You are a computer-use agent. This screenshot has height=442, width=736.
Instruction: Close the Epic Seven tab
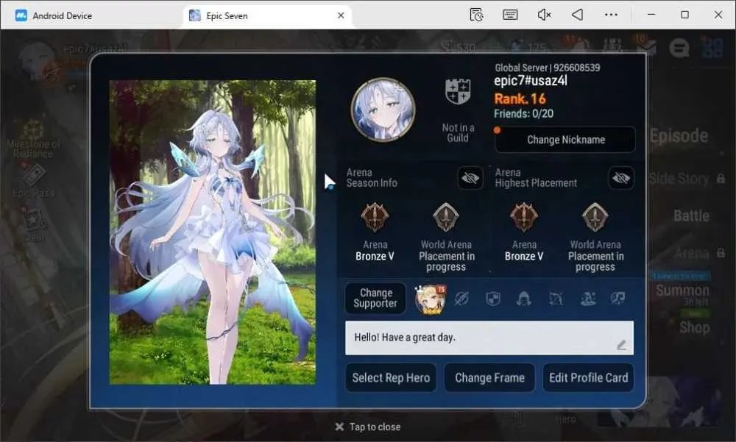coord(341,15)
